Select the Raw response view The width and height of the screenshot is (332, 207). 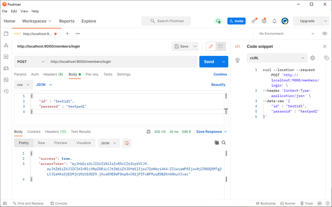point(41,143)
